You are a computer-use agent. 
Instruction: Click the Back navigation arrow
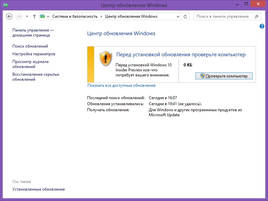click(x=9, y=16)
